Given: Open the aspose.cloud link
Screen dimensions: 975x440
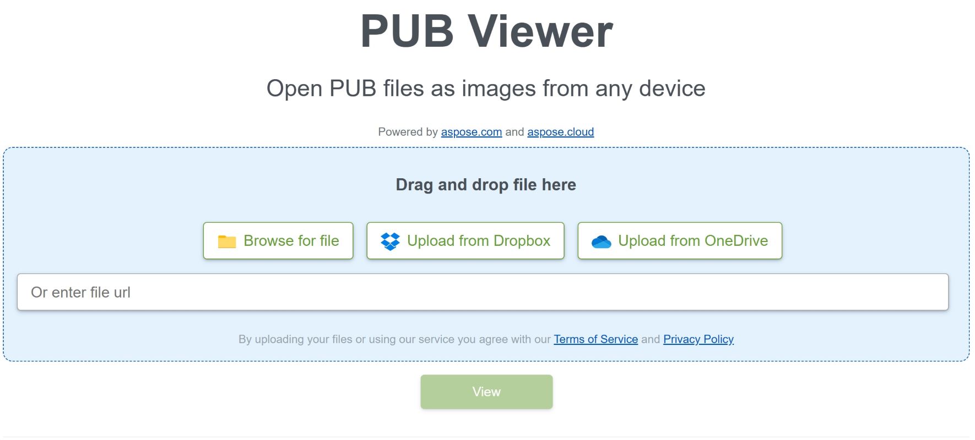Looking at the screenshot, I should pyautogui.click(x=561, y=132).
